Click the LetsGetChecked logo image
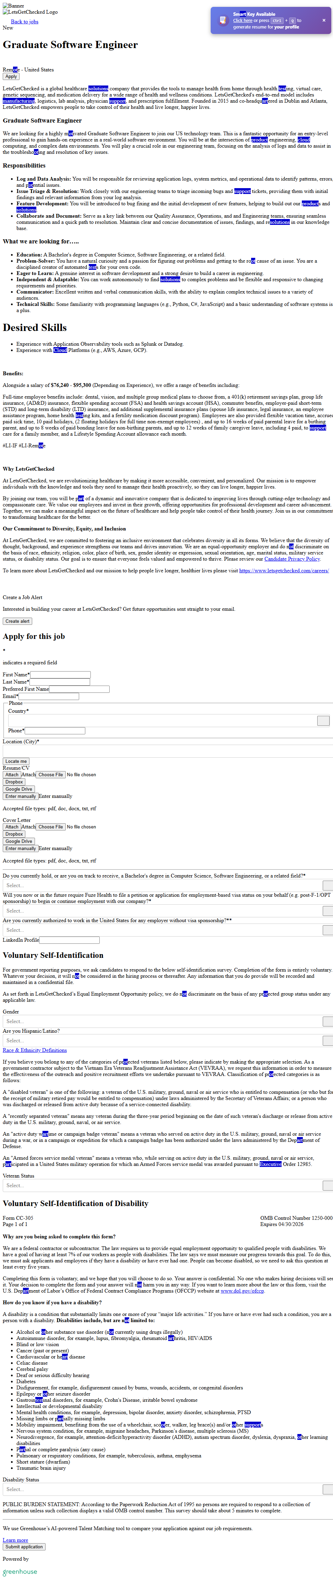Viewport: 333px width, 1582px height. (31, 12)
